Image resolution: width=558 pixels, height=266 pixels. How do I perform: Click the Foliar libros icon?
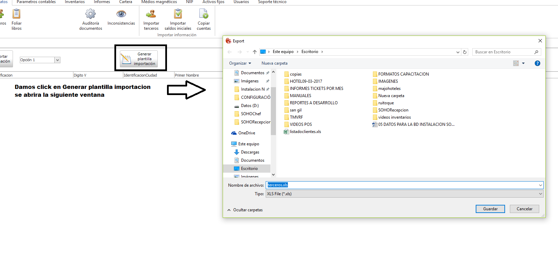[16, 14]
